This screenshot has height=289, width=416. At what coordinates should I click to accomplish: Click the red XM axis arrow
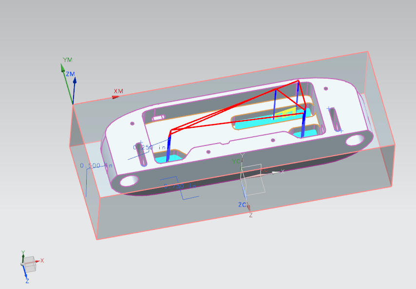115,97
